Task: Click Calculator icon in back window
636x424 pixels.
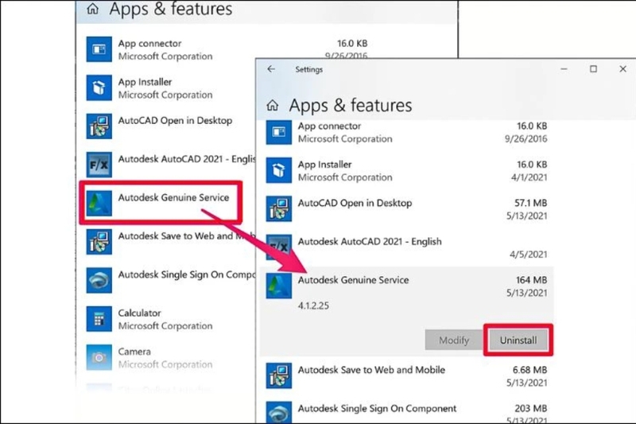Action: pyautogui.click(x=99, y=319)
